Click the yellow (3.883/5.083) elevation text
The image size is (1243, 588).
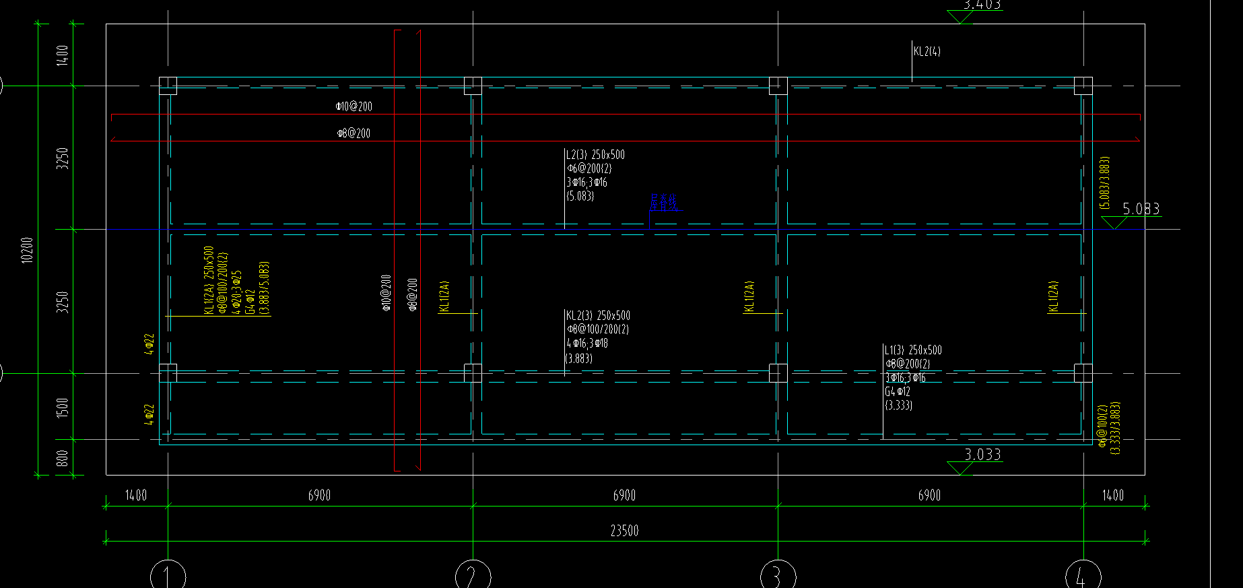[x=264, y=288]
